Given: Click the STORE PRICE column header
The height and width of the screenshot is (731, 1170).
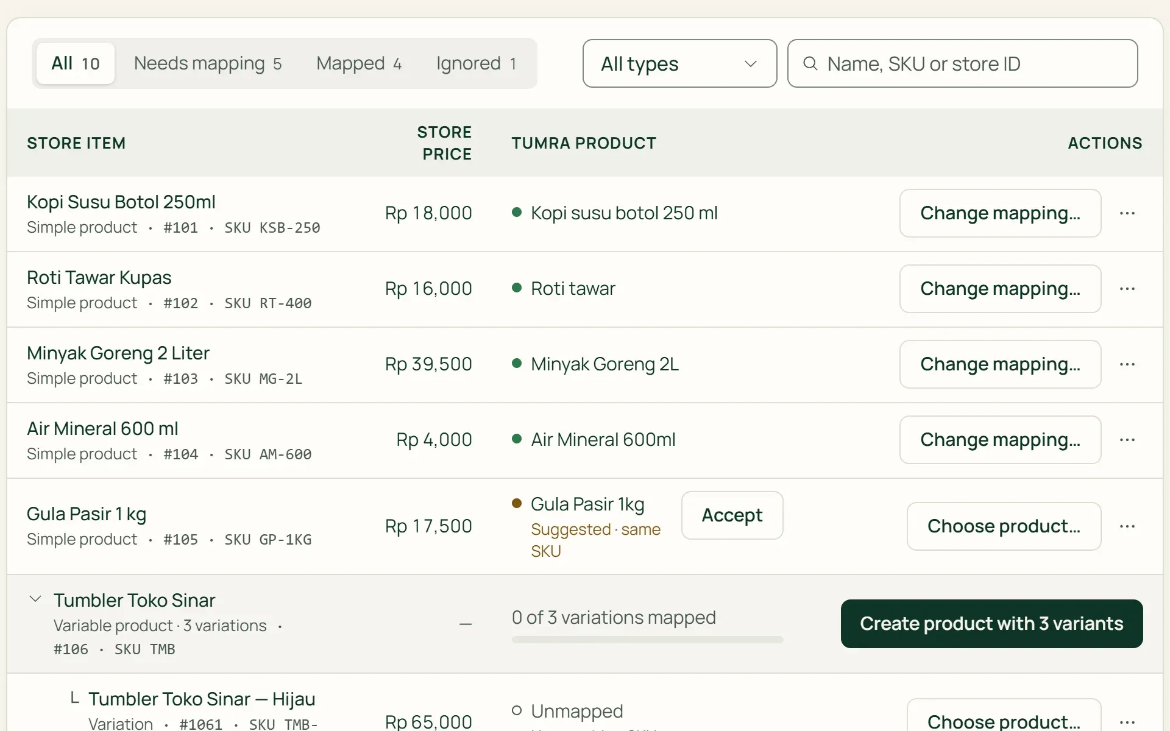Looking at the screenshot, I should coord(444,143).
